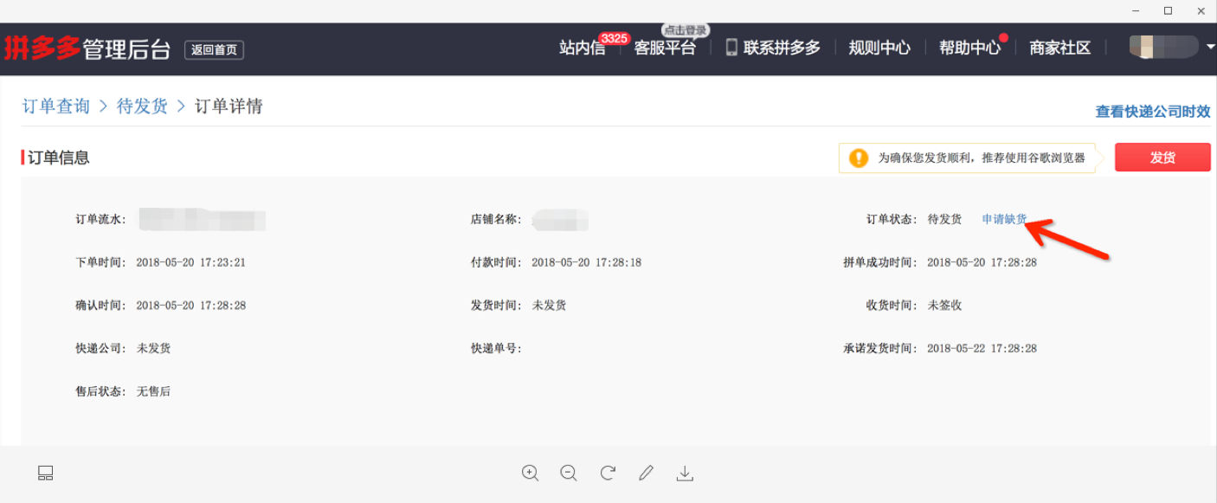This screenshot has width=1217, height=503.
Task: Click the 拼多多 logo
Action: 42,48
